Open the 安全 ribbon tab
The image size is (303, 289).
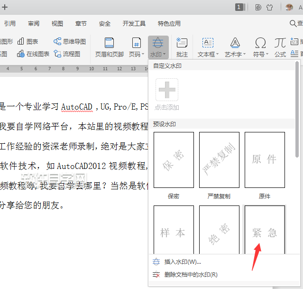pos(104,24)
